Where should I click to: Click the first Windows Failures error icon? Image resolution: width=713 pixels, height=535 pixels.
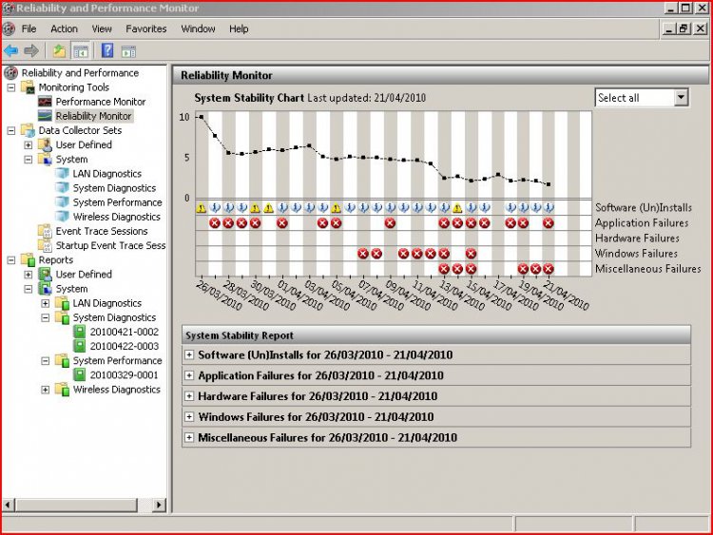[363, 254]
